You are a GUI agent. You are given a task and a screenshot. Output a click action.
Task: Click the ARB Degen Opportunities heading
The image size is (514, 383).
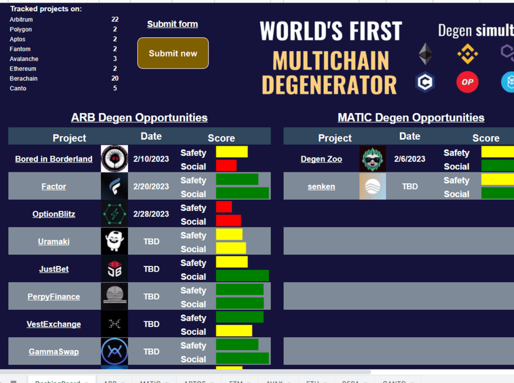pyautogui.click(x=139, y=117)
